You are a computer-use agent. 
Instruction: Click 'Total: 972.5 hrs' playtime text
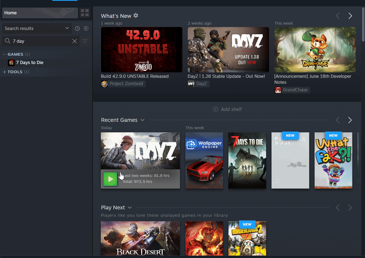(137, 182)
